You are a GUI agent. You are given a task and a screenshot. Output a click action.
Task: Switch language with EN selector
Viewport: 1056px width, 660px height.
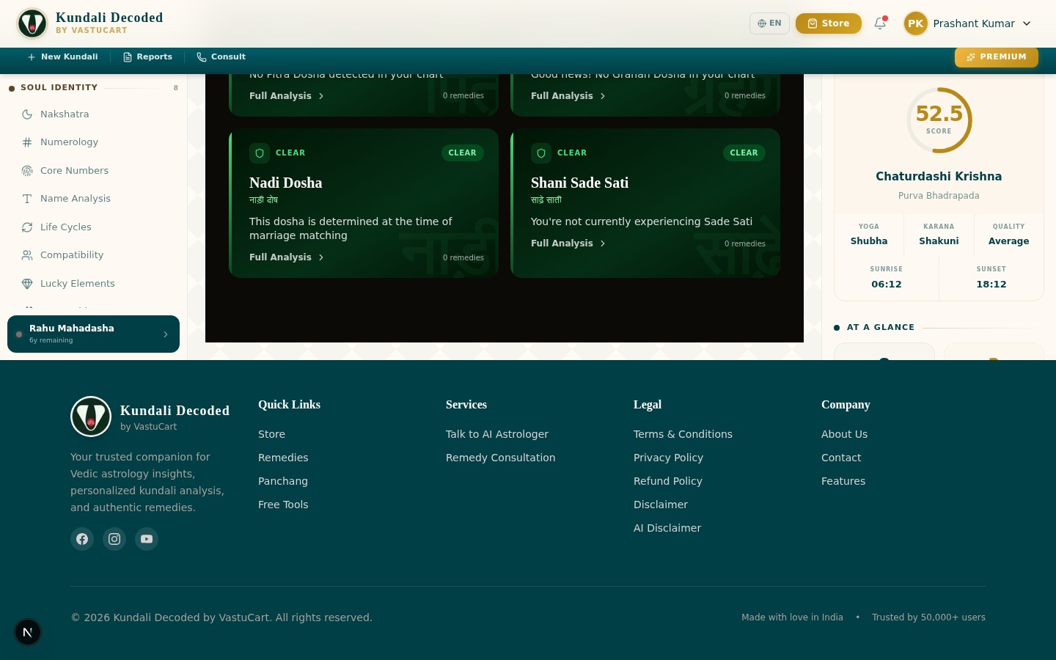click(x=769, y=23)
